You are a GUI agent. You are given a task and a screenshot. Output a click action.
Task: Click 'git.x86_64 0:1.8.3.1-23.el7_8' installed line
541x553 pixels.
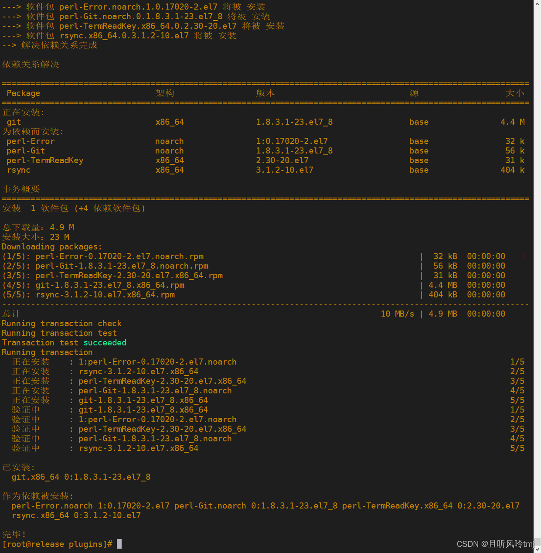pos(81,477)
